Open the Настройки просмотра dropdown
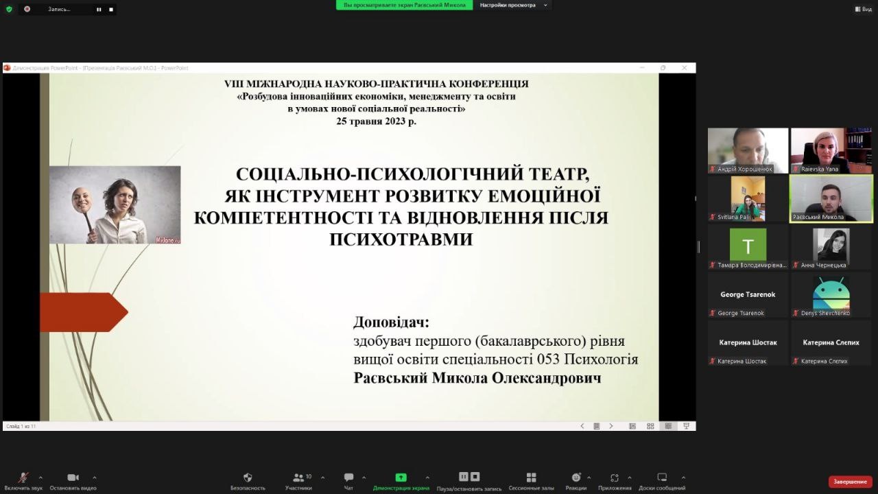The image size is (878, 494). 514,5
